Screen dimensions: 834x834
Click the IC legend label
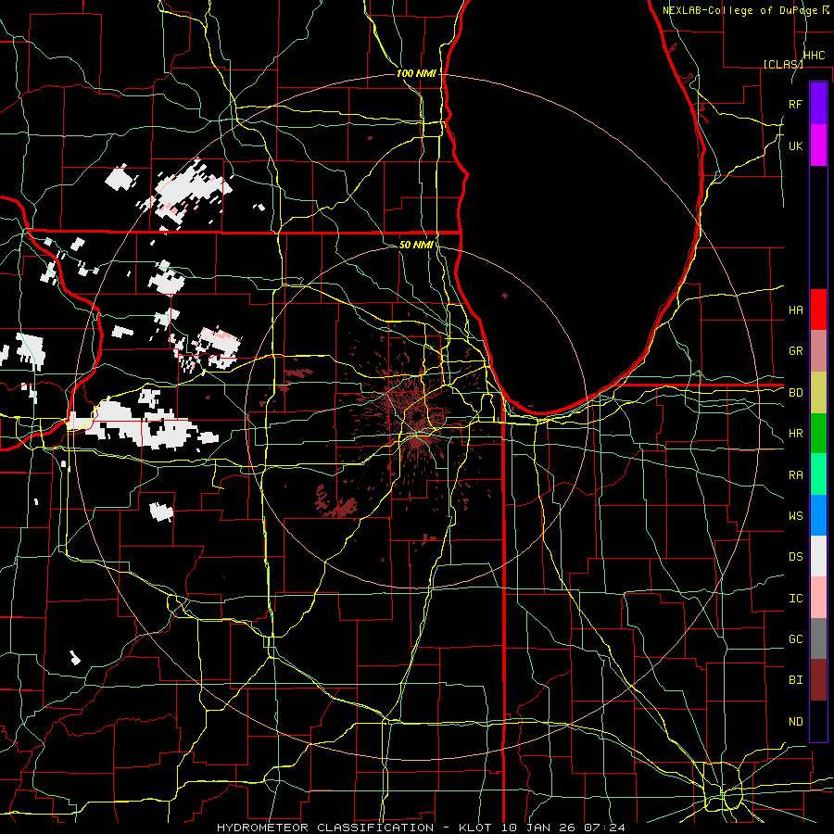[796, 599]
